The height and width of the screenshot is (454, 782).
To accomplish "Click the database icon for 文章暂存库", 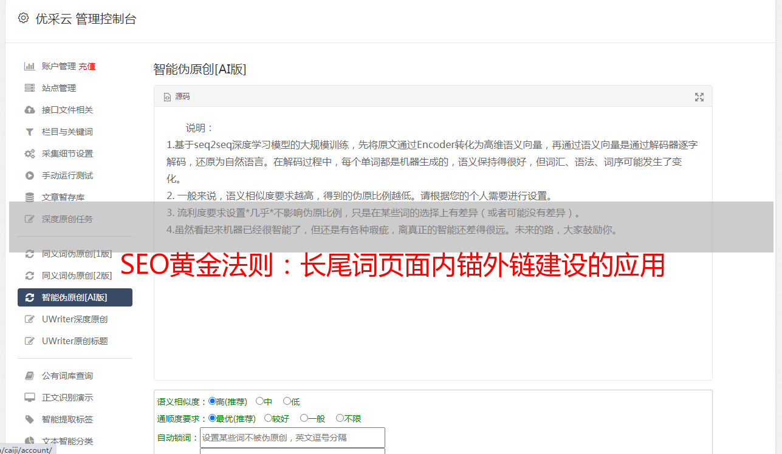I will (x=29, y=197).
